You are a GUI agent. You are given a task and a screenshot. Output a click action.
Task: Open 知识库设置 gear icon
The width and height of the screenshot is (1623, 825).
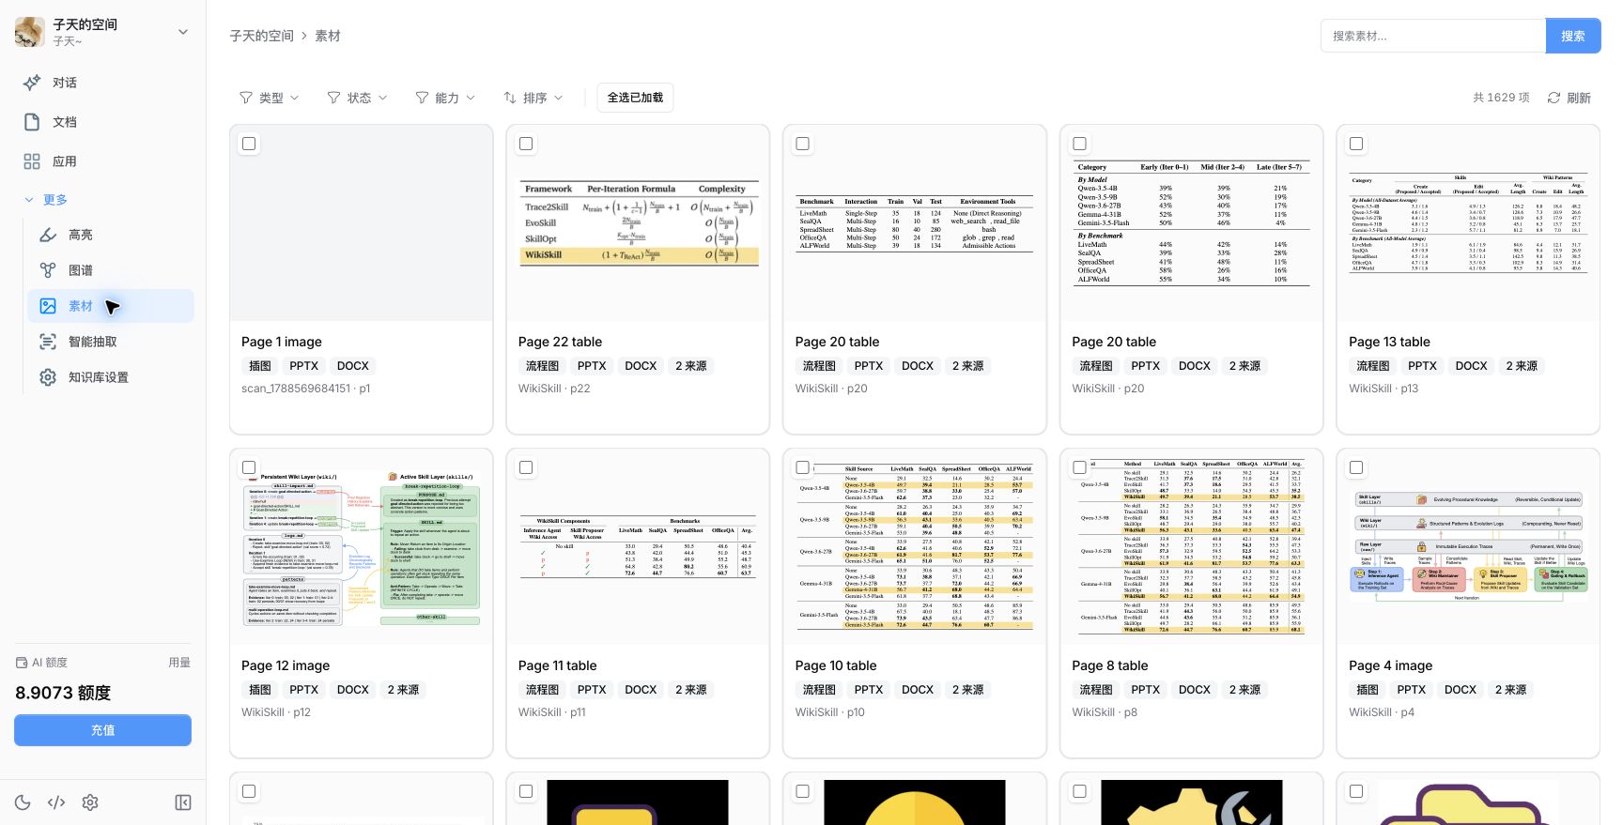48,377
